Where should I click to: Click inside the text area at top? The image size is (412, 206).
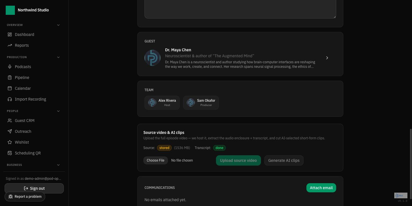240,9
